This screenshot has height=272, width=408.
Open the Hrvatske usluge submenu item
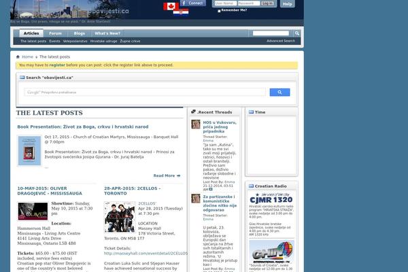(103, 41)
